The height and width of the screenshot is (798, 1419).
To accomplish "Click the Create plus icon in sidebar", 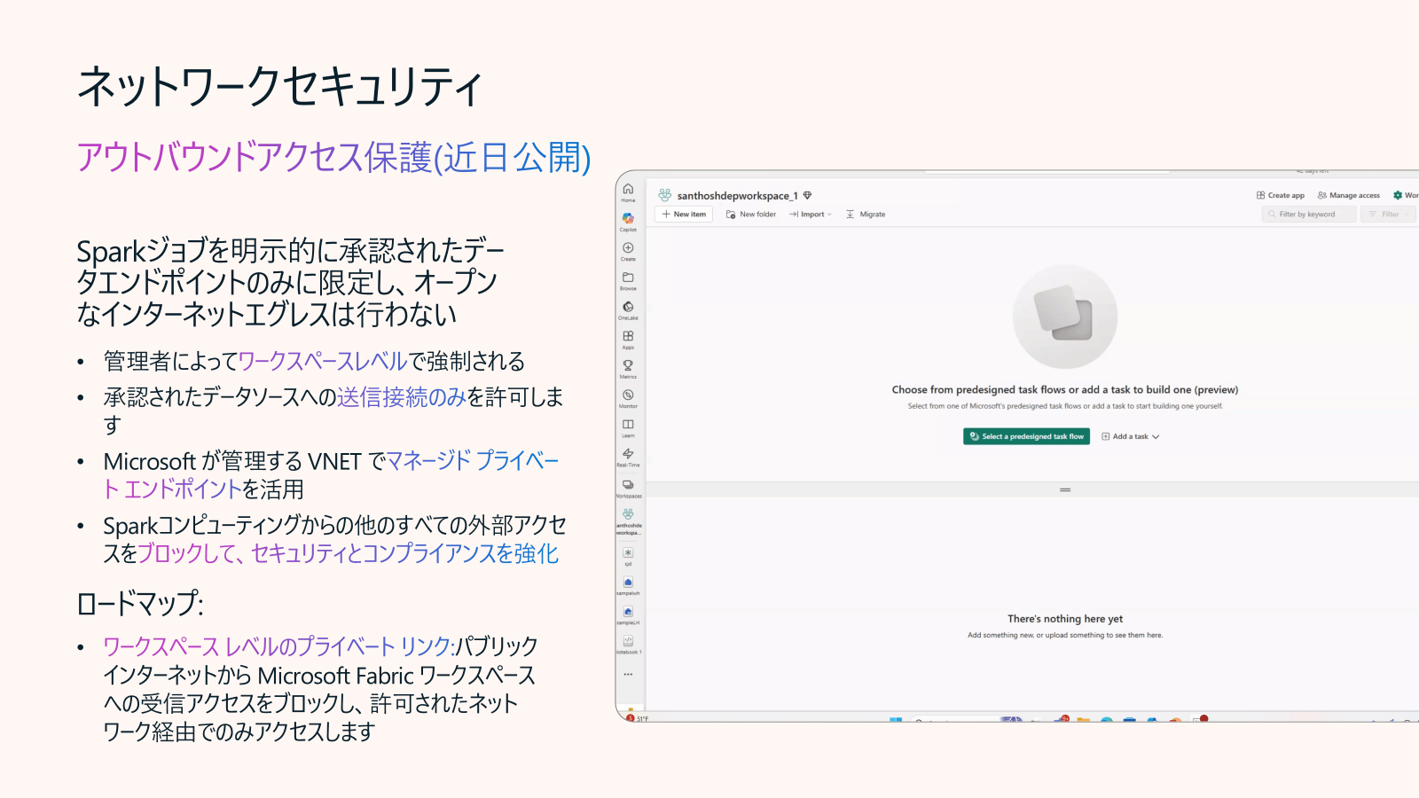I will tap(628, 251).
